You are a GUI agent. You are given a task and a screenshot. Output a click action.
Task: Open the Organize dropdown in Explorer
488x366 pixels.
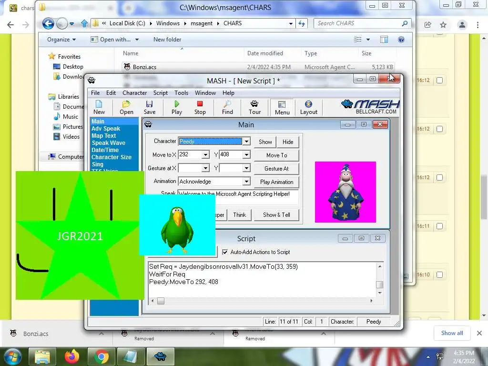[x=61, y=40]
